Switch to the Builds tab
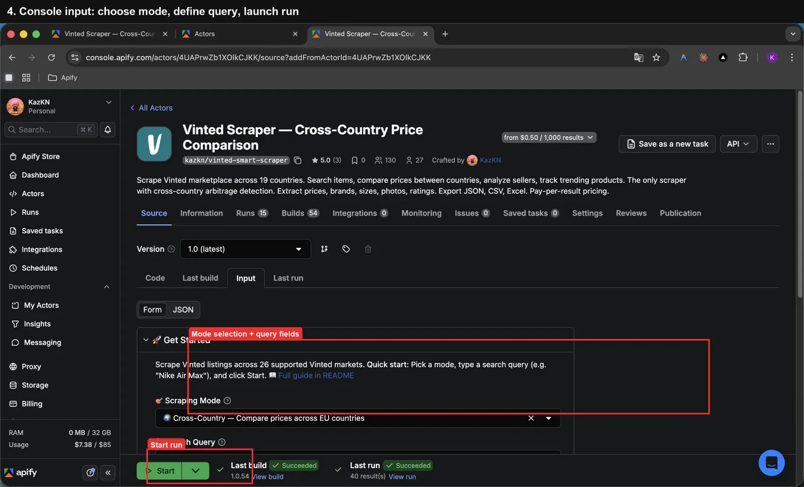The width and height of the screenshot is (804, 487). click(x=300, y=213)
